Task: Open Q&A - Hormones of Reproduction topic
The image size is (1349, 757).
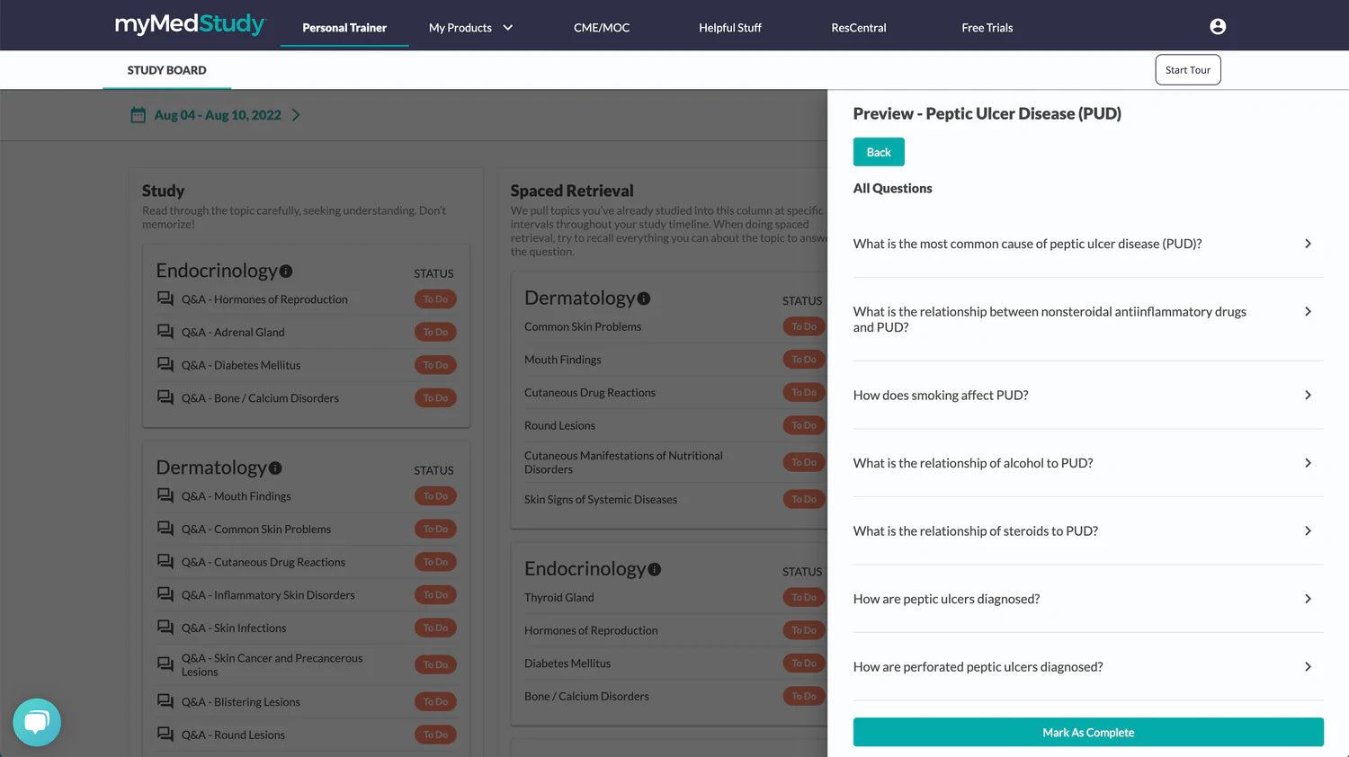Action: coord(264,299)
